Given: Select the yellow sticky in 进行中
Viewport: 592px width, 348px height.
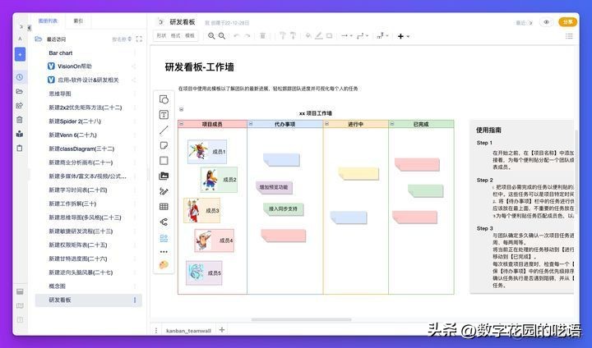Looking at the screenshot, I should 358,174.
